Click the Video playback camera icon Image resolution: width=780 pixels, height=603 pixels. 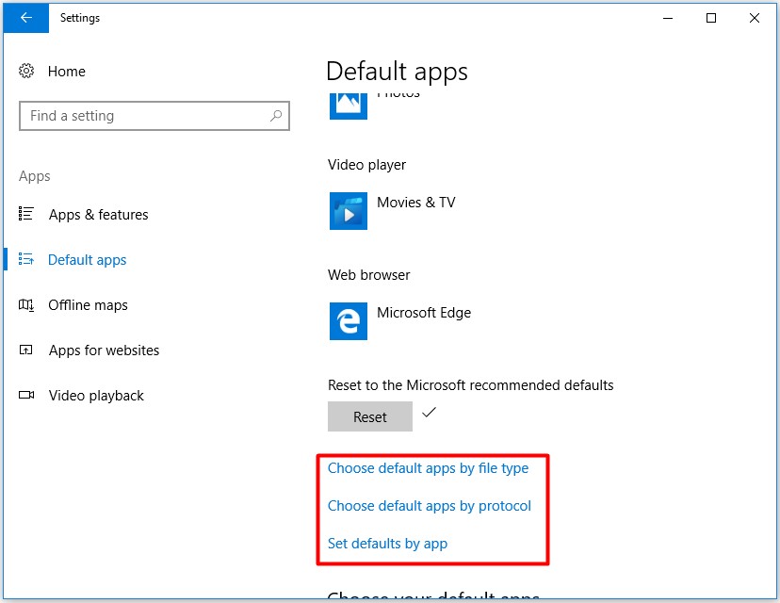pos(26,395)
